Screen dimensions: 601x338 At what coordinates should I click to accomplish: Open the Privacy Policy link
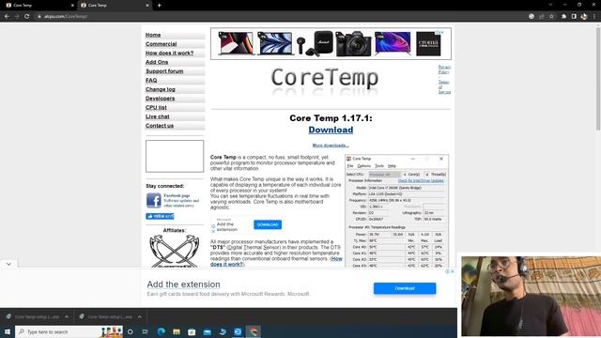click(444, 69)
